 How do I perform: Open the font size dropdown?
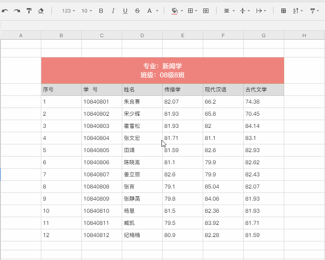click(x=87, y=11)
